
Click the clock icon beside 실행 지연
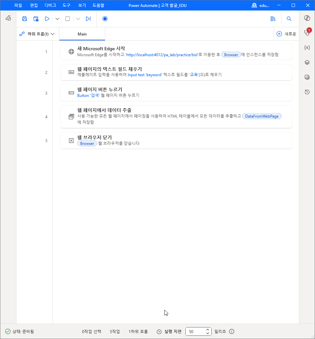[x=159, y=332]
